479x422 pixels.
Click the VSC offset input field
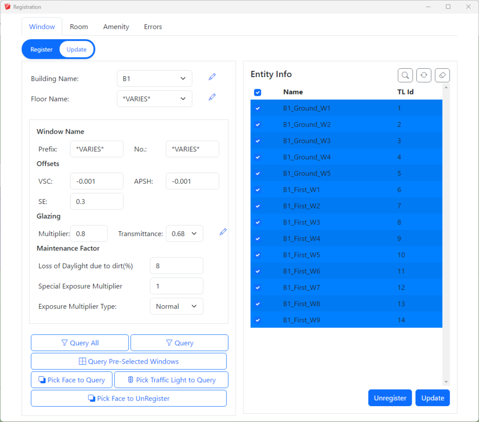tap(96, 181)
